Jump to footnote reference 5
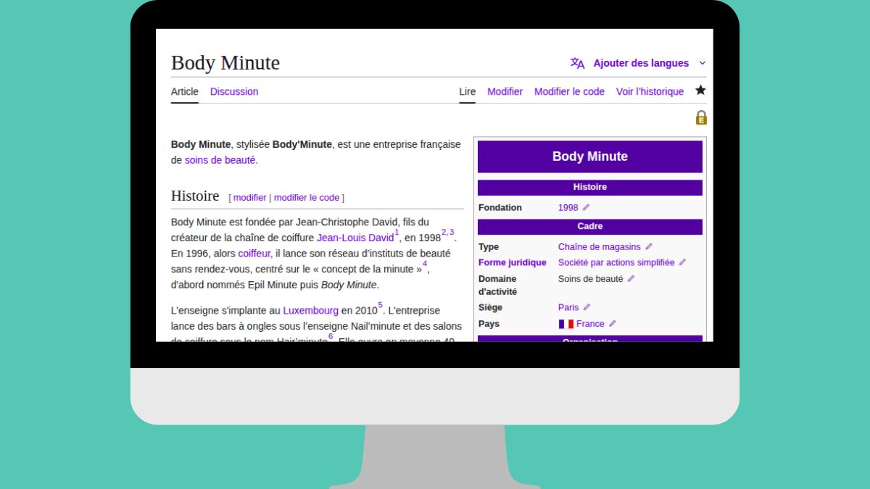The image size is (870, 489). click(x=380, y=305)
